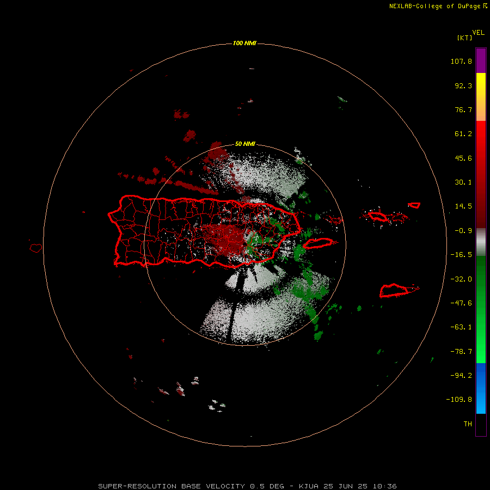
Task: Select the -94.2 scale value
Action: [461, 376]
